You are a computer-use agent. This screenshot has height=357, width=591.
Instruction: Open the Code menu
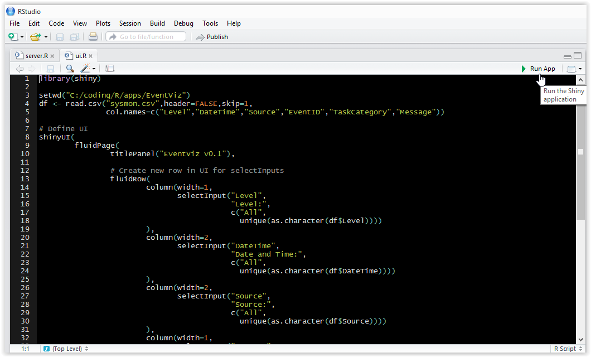click(x=56, y=23)
